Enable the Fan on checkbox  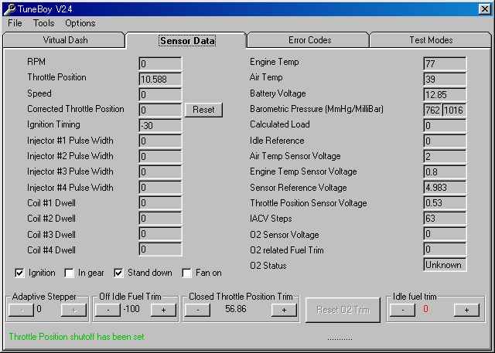click(187, 273)
